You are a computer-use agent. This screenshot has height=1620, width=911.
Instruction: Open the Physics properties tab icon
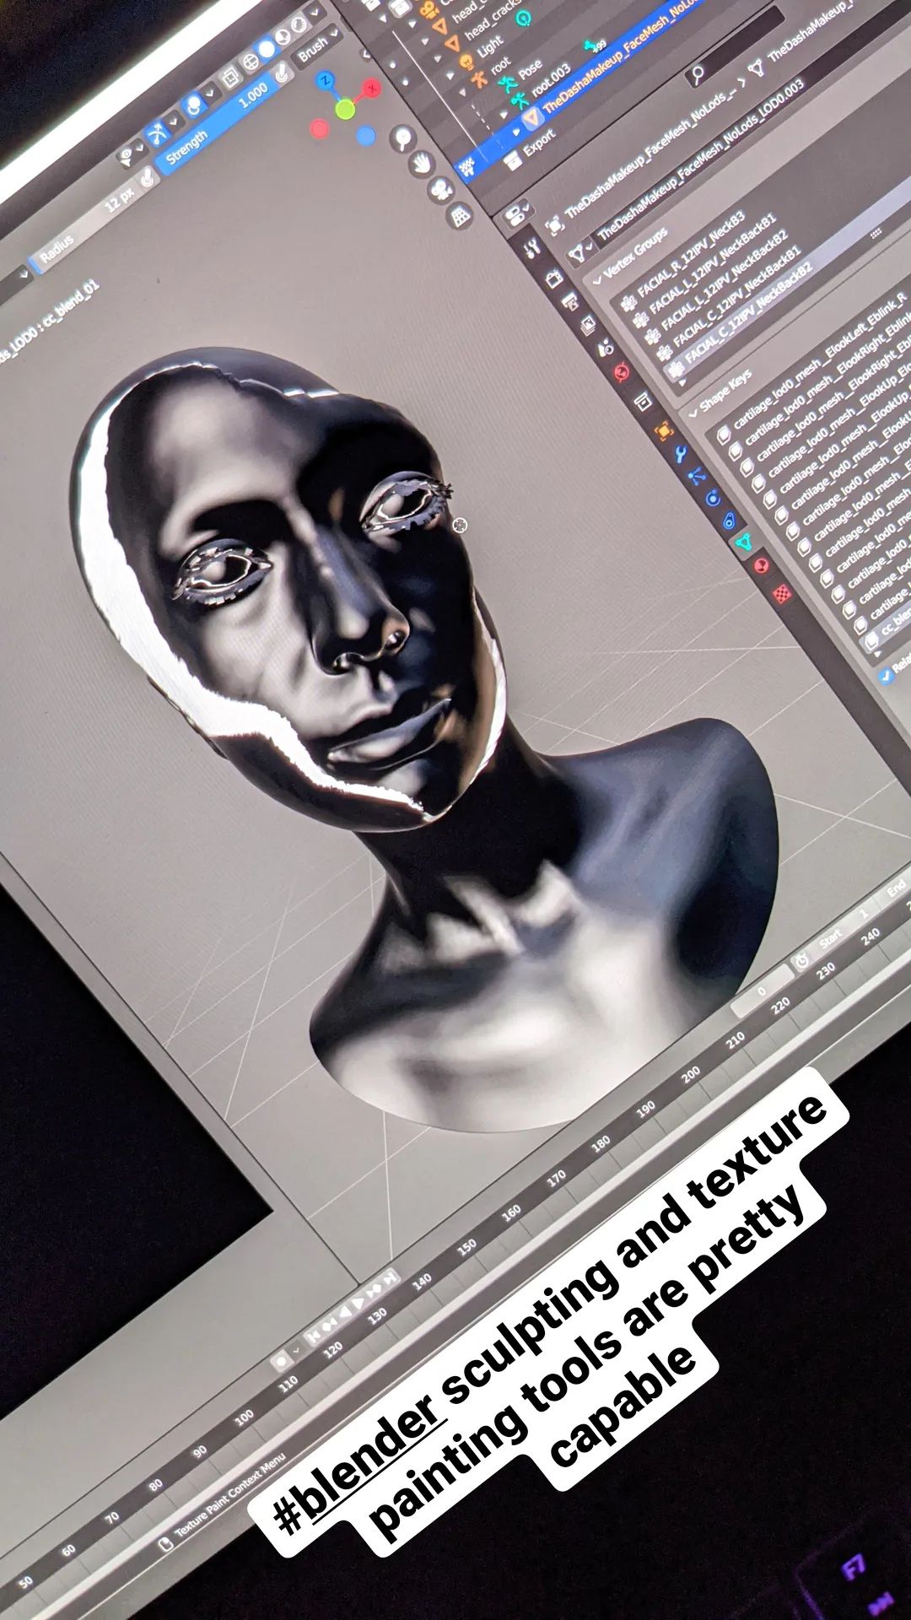714,499
